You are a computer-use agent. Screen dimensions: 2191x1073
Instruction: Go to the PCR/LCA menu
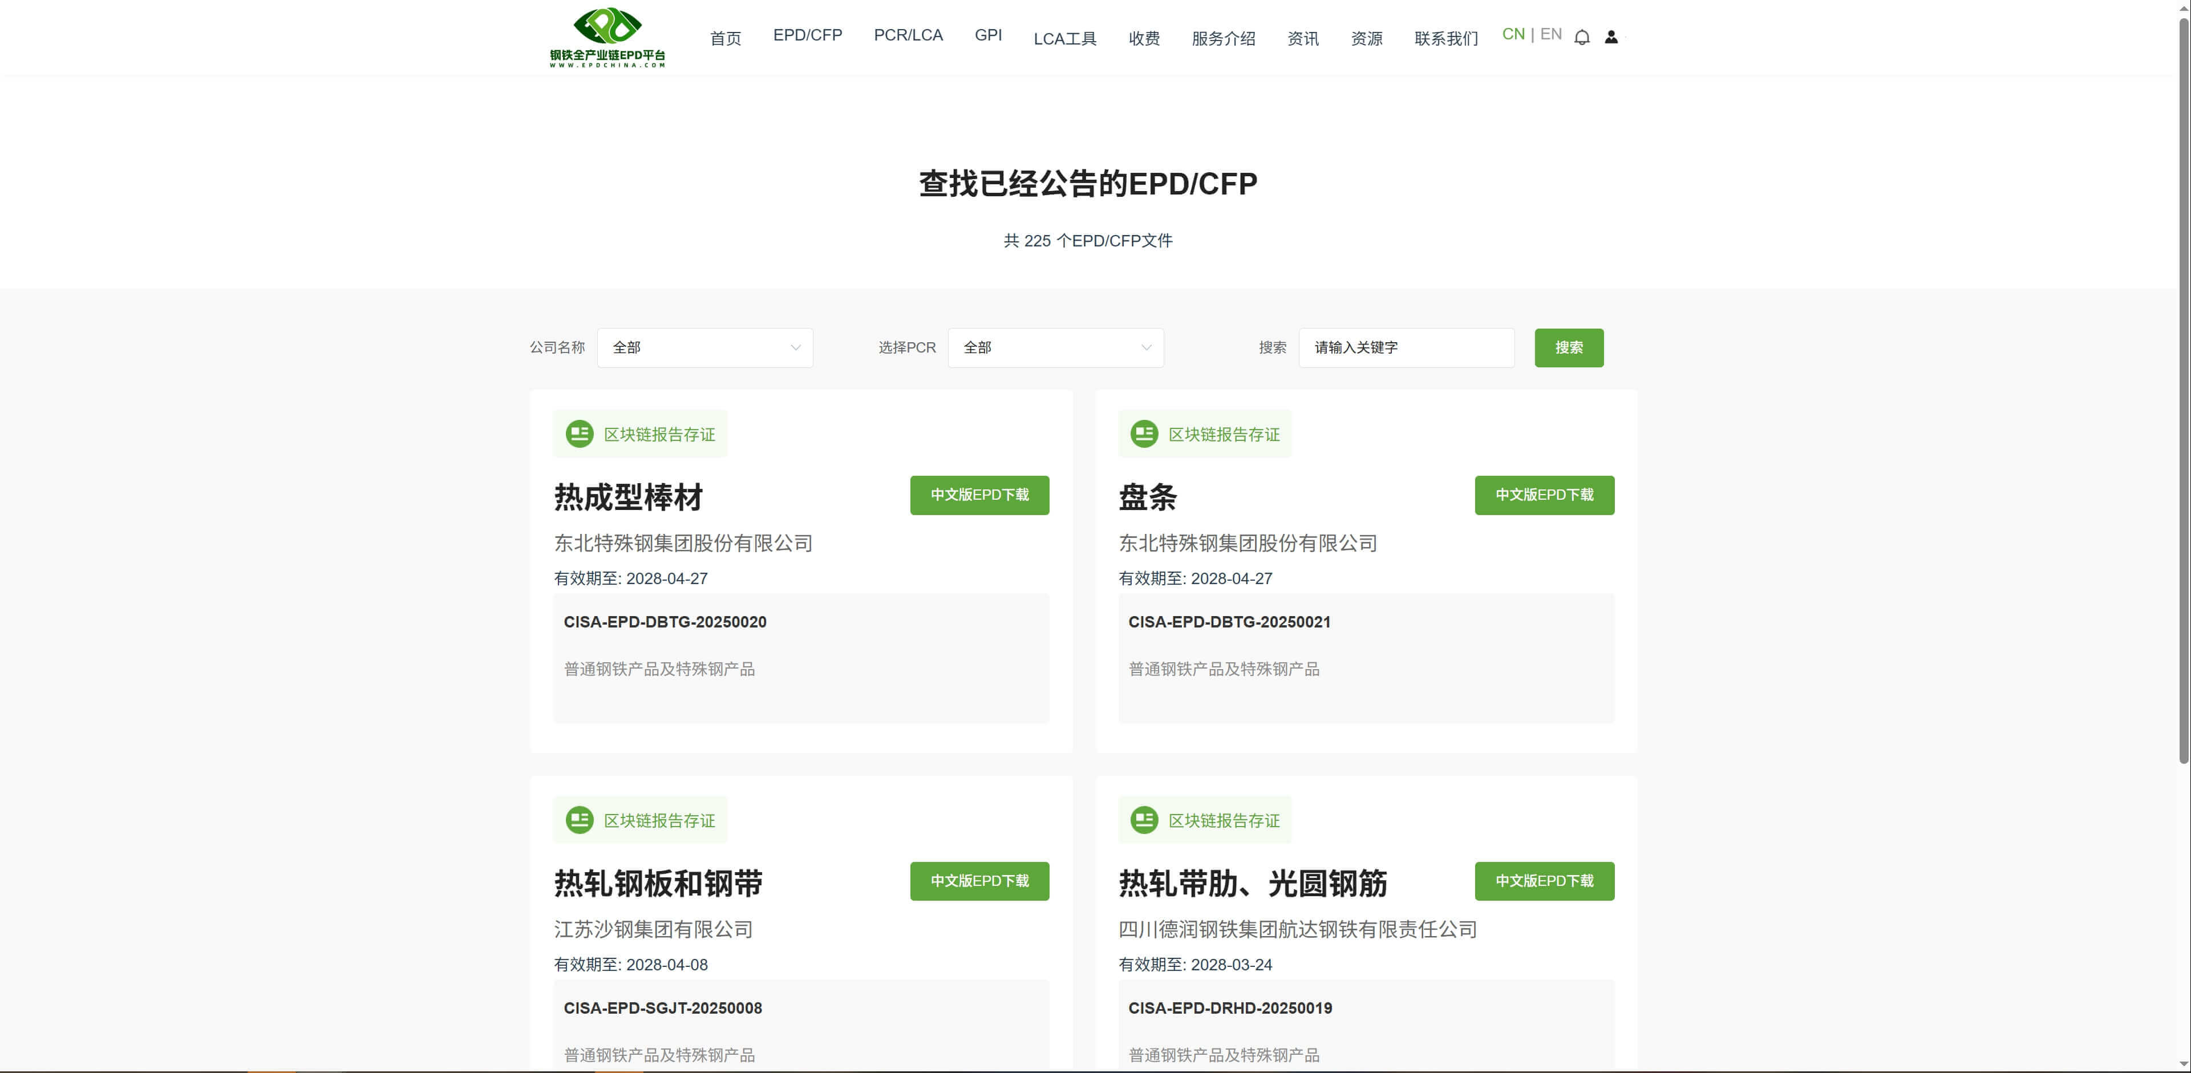(908, 36)
